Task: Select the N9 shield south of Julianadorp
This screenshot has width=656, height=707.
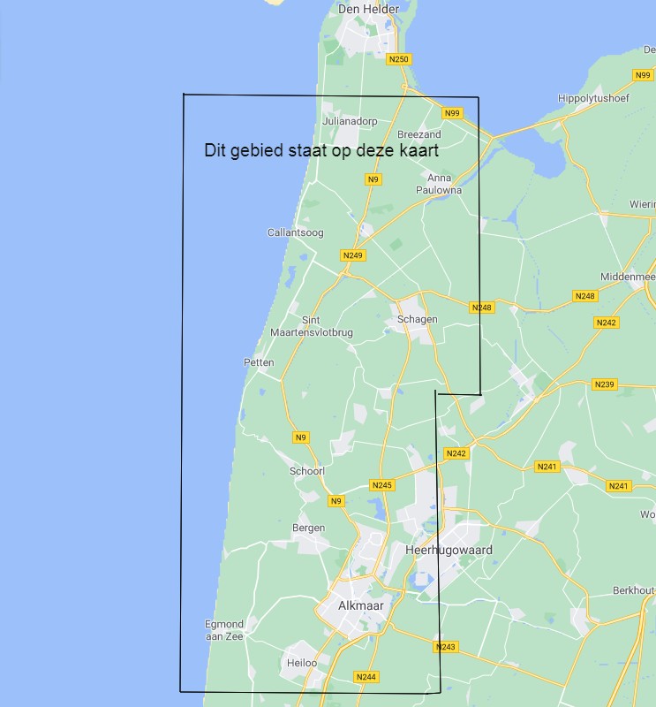Action: click(x=373, y=179)
